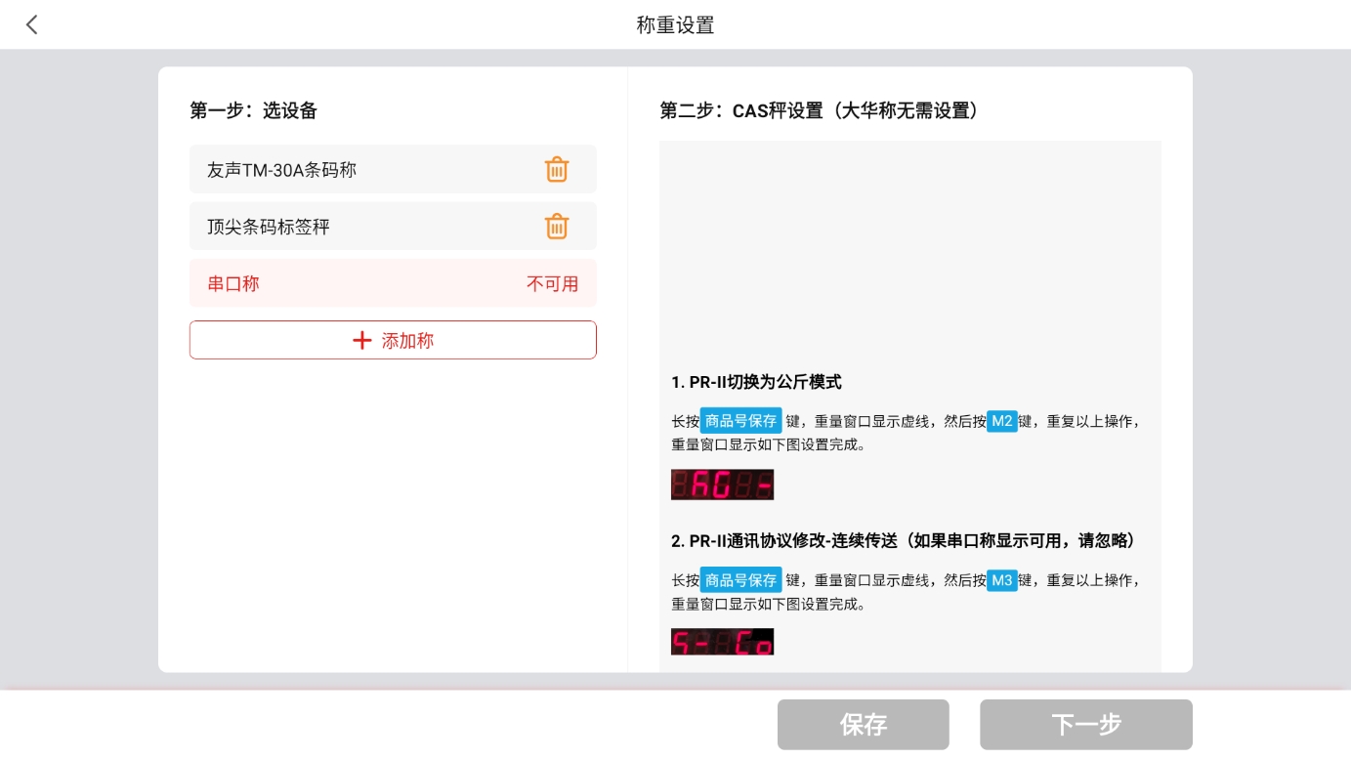Proceed with the 下一步 button
Image resolution: width=1351 pixels, height=759 pixels.
click(1085, 725)
